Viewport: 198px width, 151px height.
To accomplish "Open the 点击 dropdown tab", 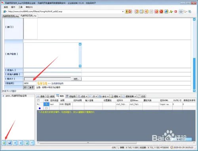I will tap(82, 96).
